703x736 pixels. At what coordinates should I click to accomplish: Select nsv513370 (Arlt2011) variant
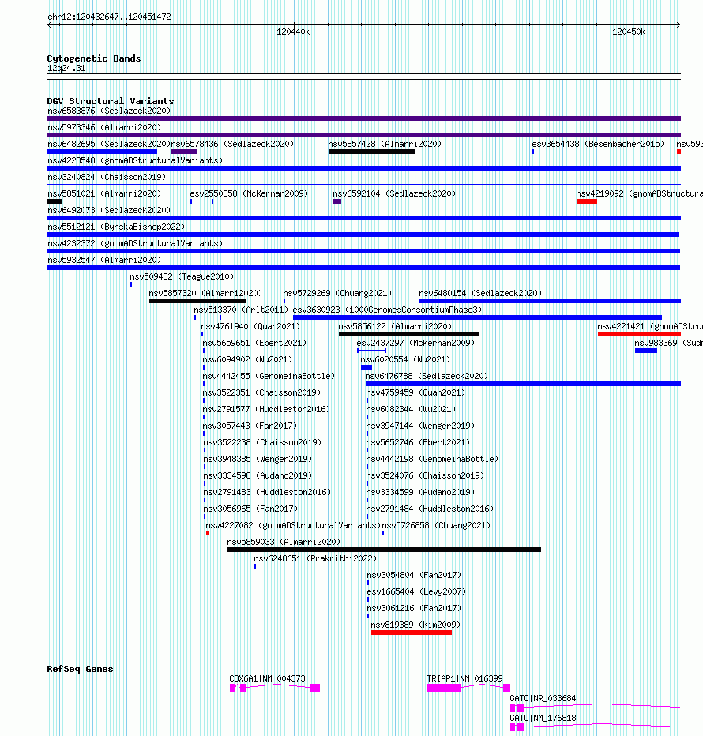coord(241,310)
